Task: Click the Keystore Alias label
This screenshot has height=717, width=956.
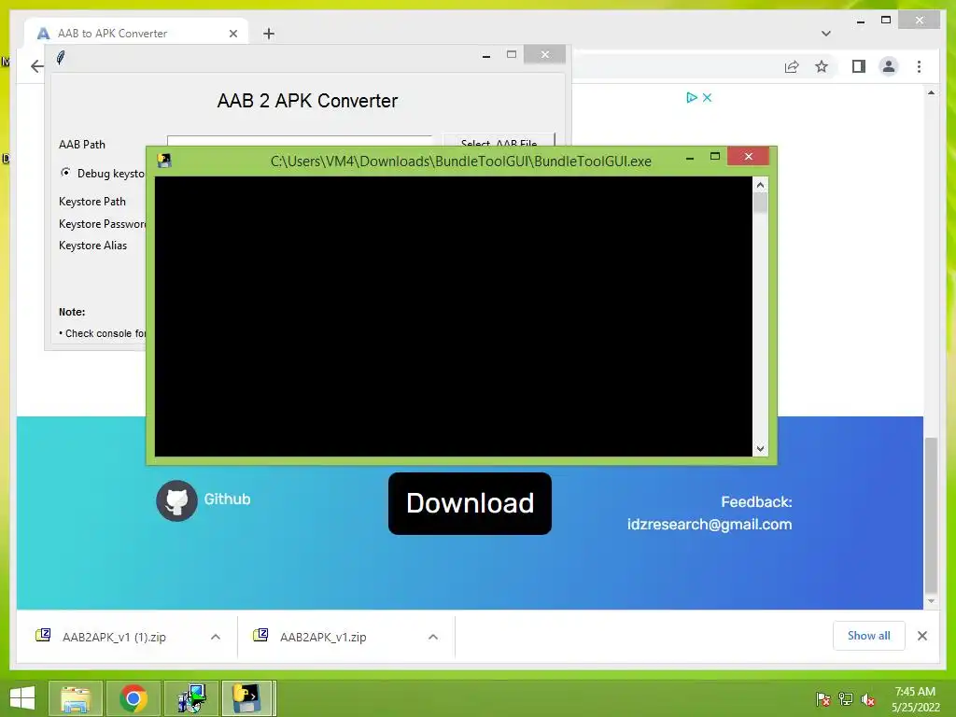Action: click(x=92, y=246)
